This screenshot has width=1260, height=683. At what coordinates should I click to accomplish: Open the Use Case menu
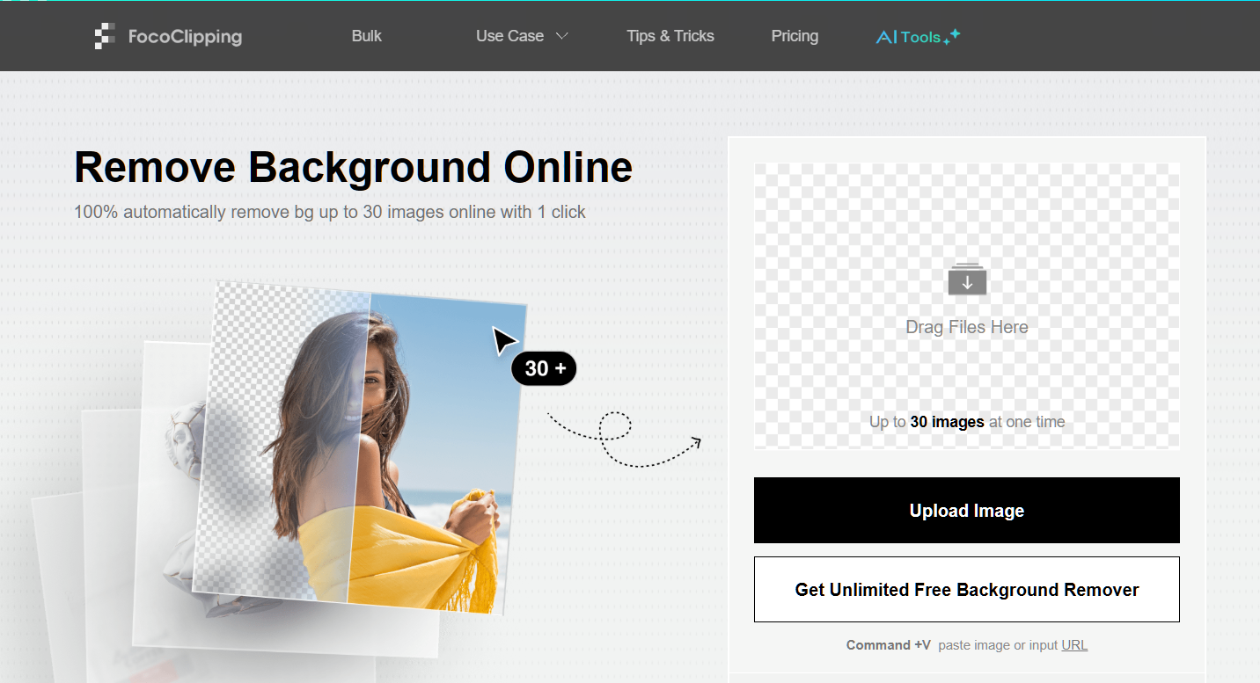510,36
